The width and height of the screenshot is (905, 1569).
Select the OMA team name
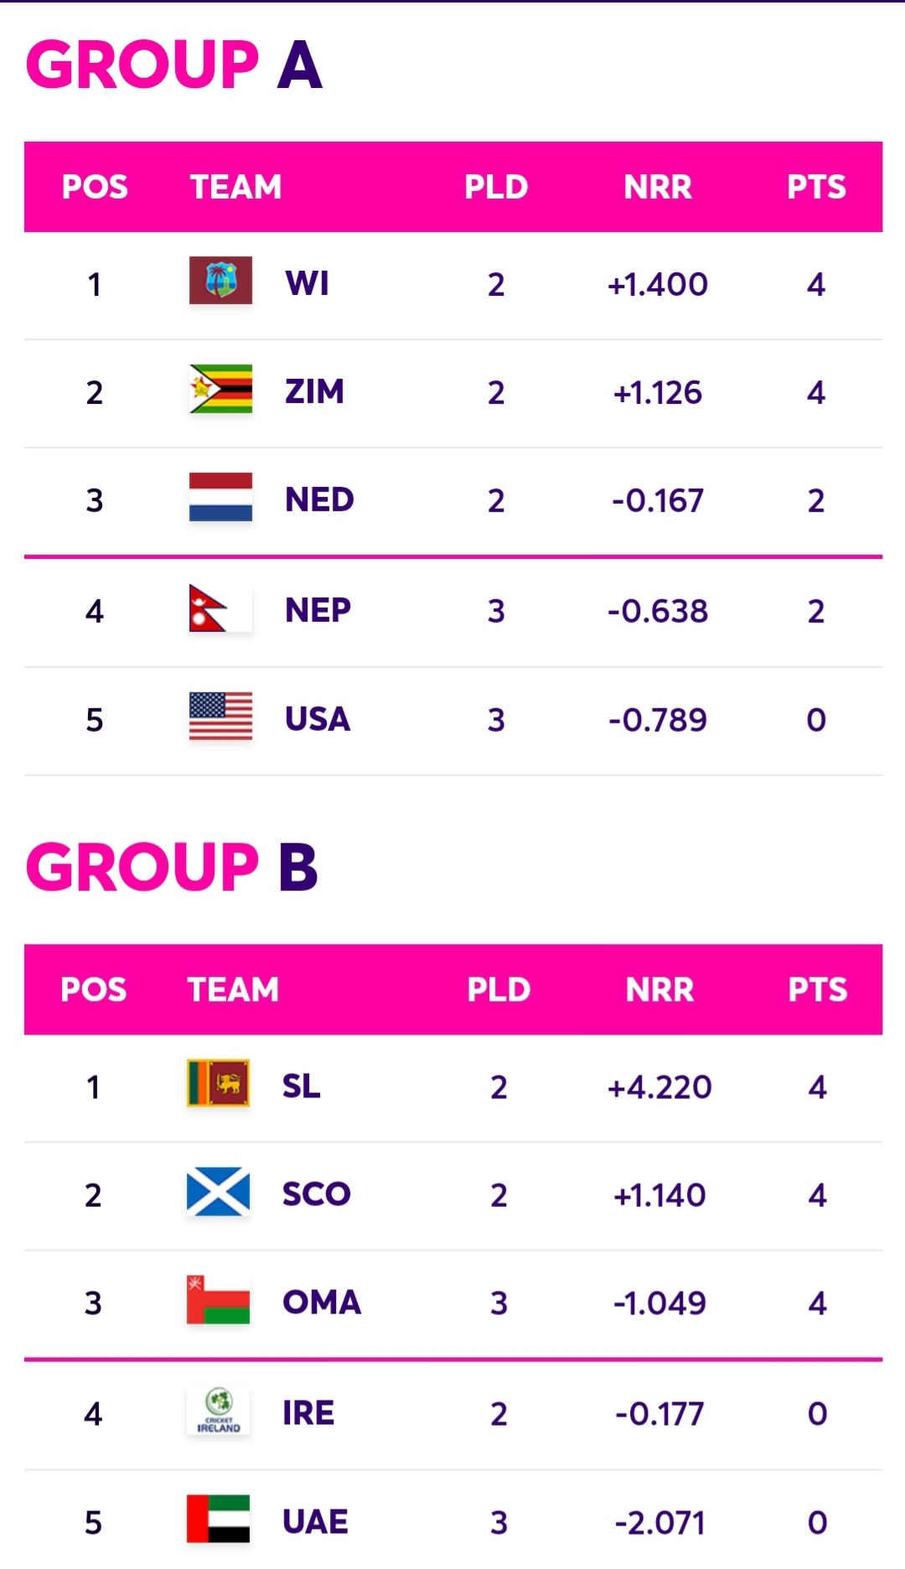(322, 1302)
